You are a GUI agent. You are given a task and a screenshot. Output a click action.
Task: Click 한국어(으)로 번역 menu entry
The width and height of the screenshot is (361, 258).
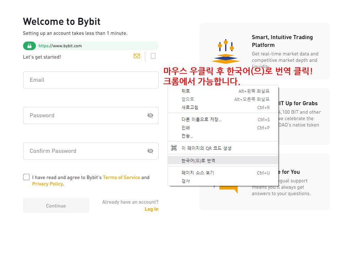point(223,161)
